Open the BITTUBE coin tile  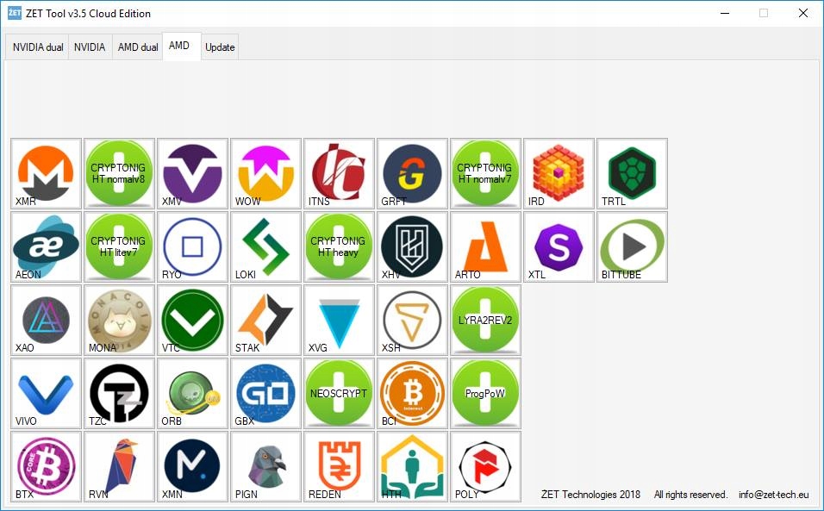pos(632,246)
